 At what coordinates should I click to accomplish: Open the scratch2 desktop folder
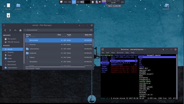18,7
